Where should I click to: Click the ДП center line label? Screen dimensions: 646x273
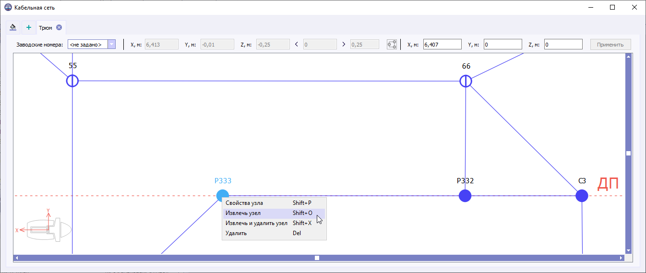point(608,184)
